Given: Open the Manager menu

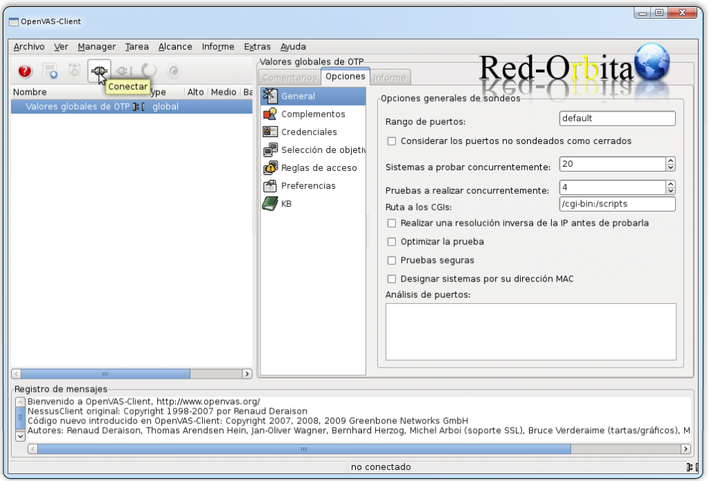Looking at the screenshot, I should click(x=97, y=46).
